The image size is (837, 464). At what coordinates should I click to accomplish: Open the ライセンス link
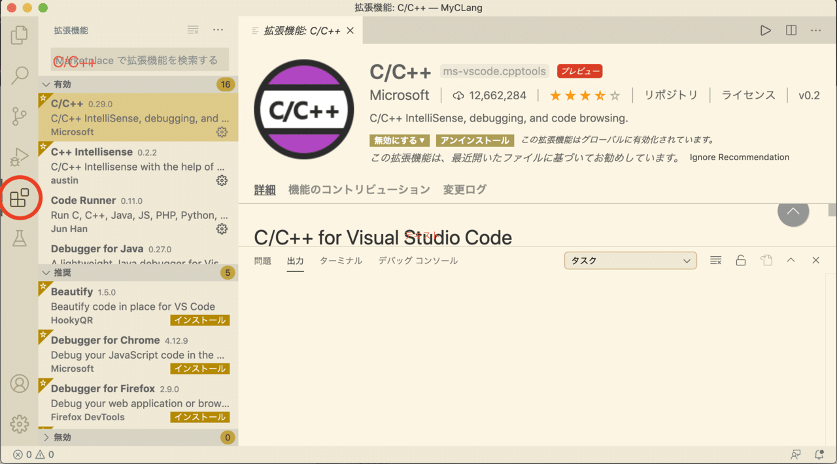point(748,95)
